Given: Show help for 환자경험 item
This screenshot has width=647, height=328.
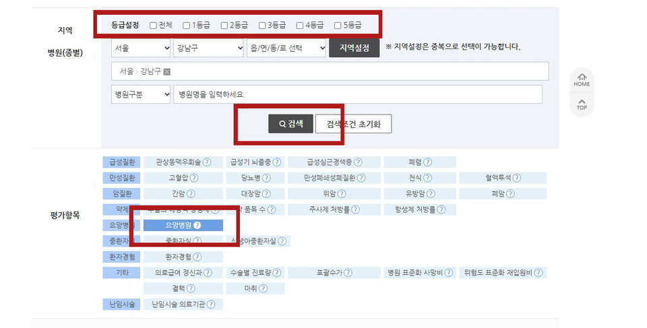Looking at the screenshot, I should coord(197,257).
